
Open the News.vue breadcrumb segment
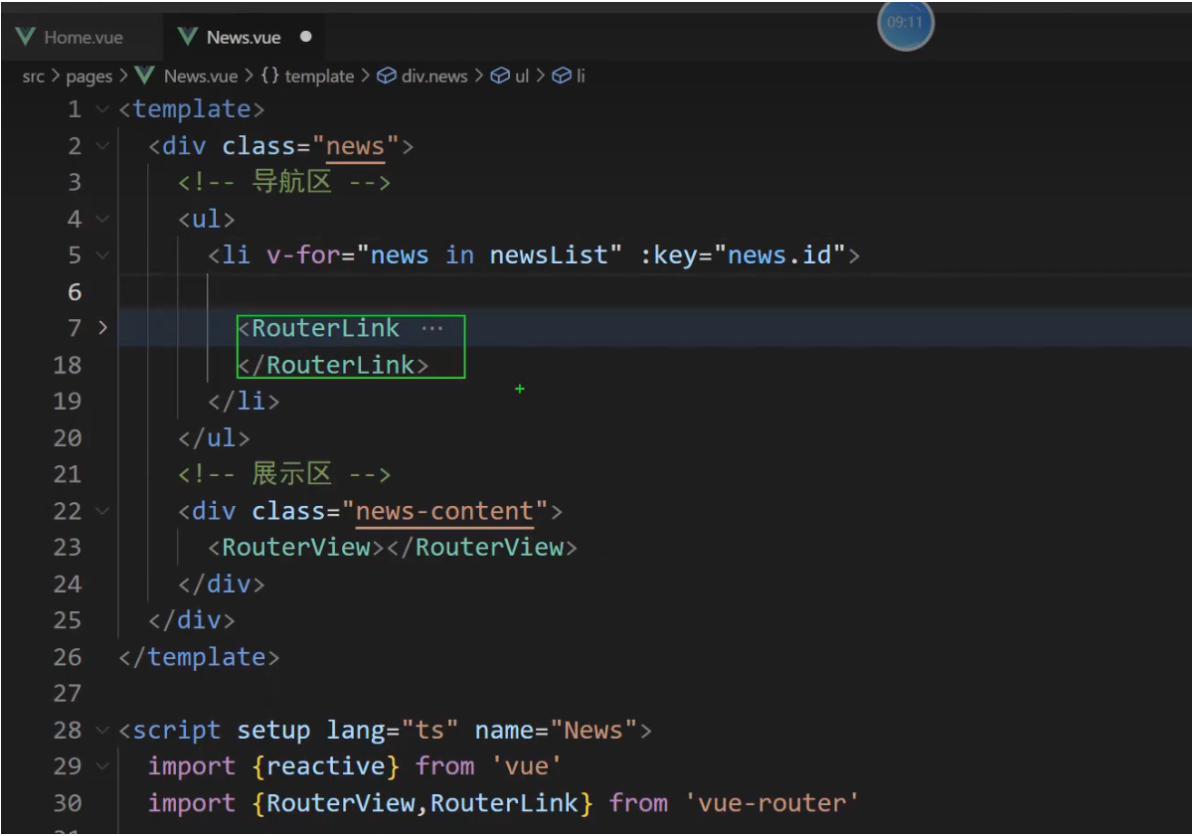pyautogui.click(x=201, y=76)
